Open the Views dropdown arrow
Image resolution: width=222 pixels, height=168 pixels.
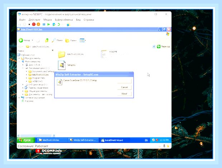click(x=85, y=41)
